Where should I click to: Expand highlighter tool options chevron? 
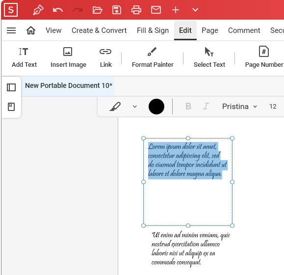(134, 107)
